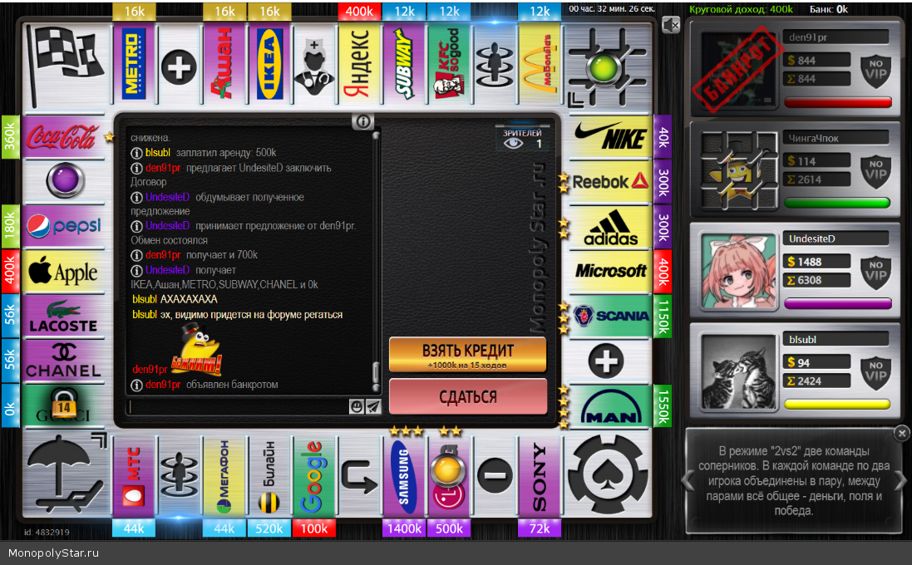The image size is (912, 565).
Task: Click the red bar under den91pr
Action: click(x=837, y=102)
